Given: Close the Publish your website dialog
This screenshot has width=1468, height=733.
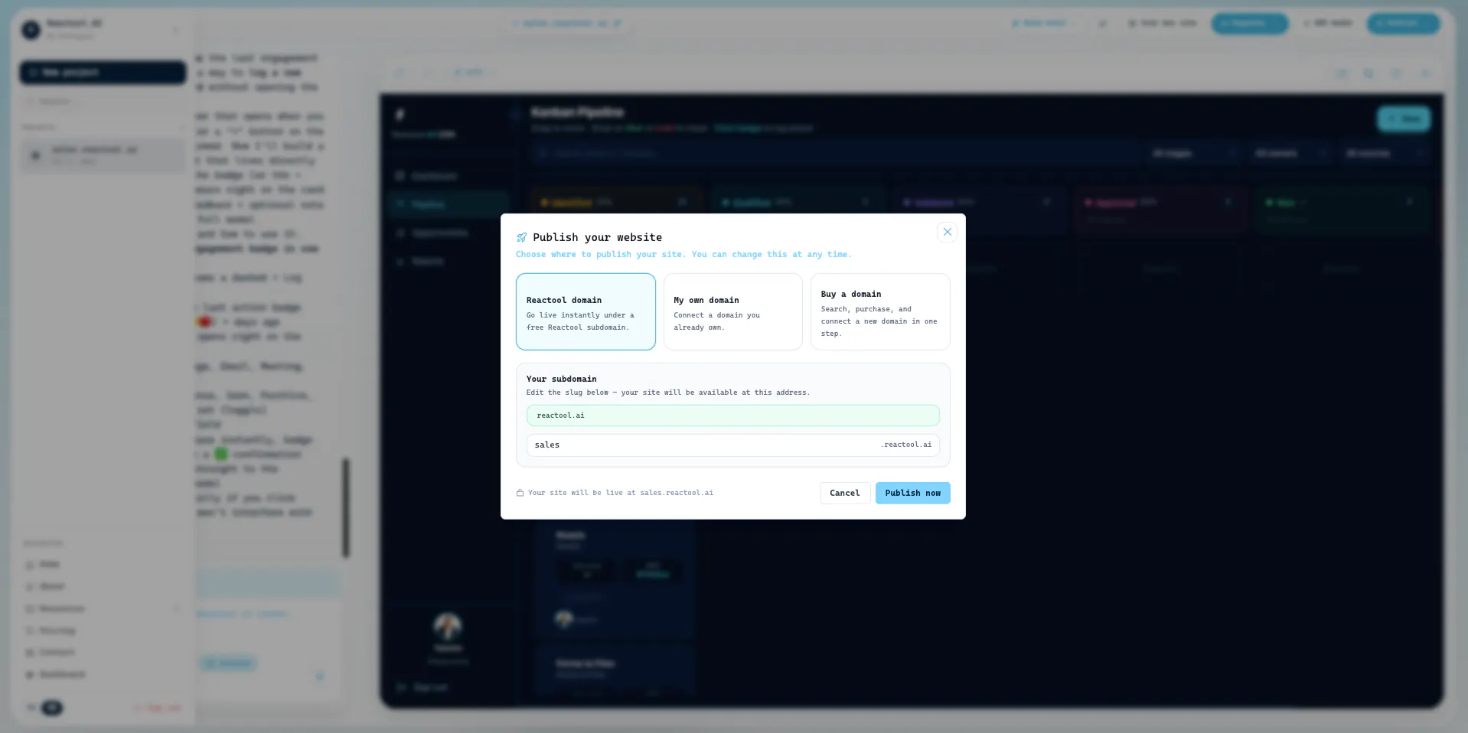Looking at the screenshot, I should [947, 232].
